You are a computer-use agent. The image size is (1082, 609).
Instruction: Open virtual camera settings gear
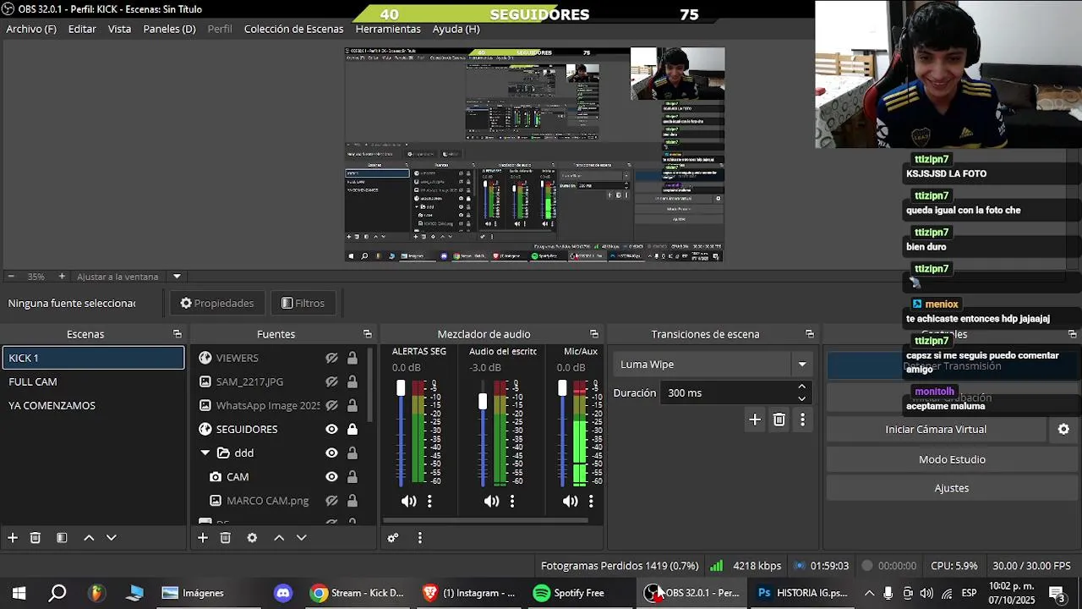click(x=1064, y=430)
